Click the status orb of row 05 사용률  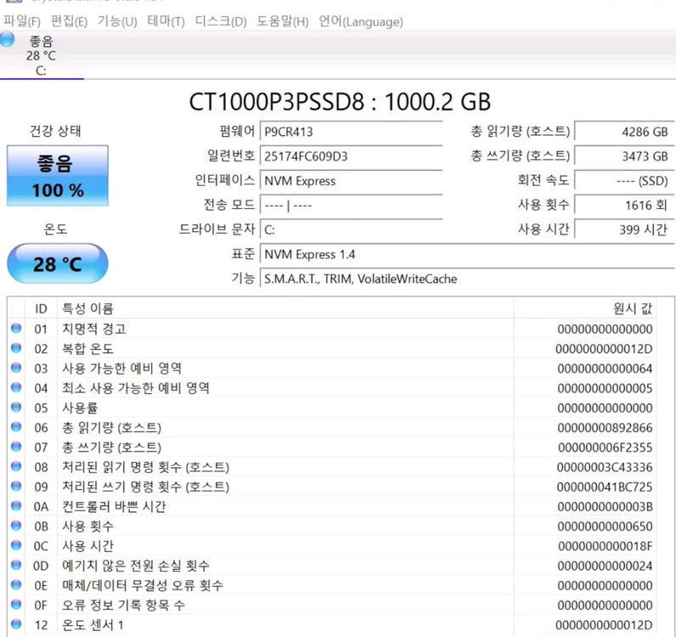[16, 407]
